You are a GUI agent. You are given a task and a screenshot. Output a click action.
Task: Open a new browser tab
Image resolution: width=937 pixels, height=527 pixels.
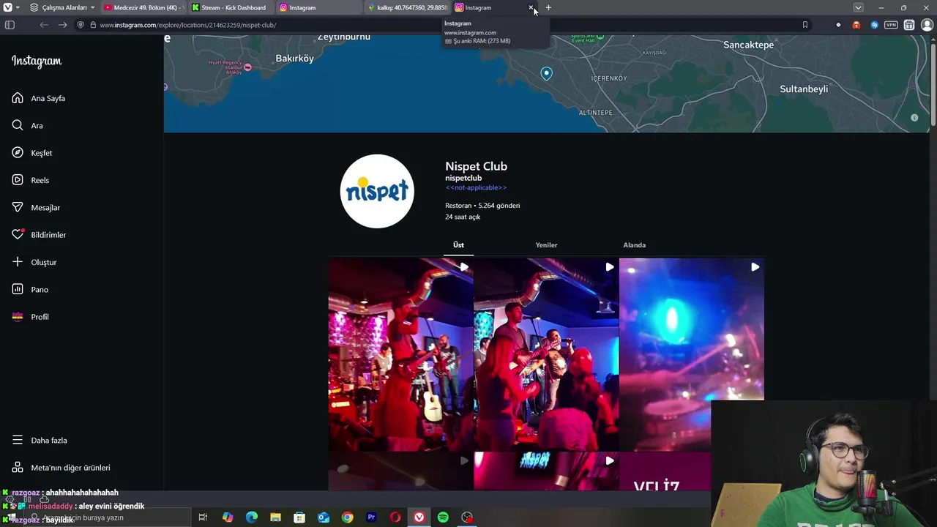point(548,7)
